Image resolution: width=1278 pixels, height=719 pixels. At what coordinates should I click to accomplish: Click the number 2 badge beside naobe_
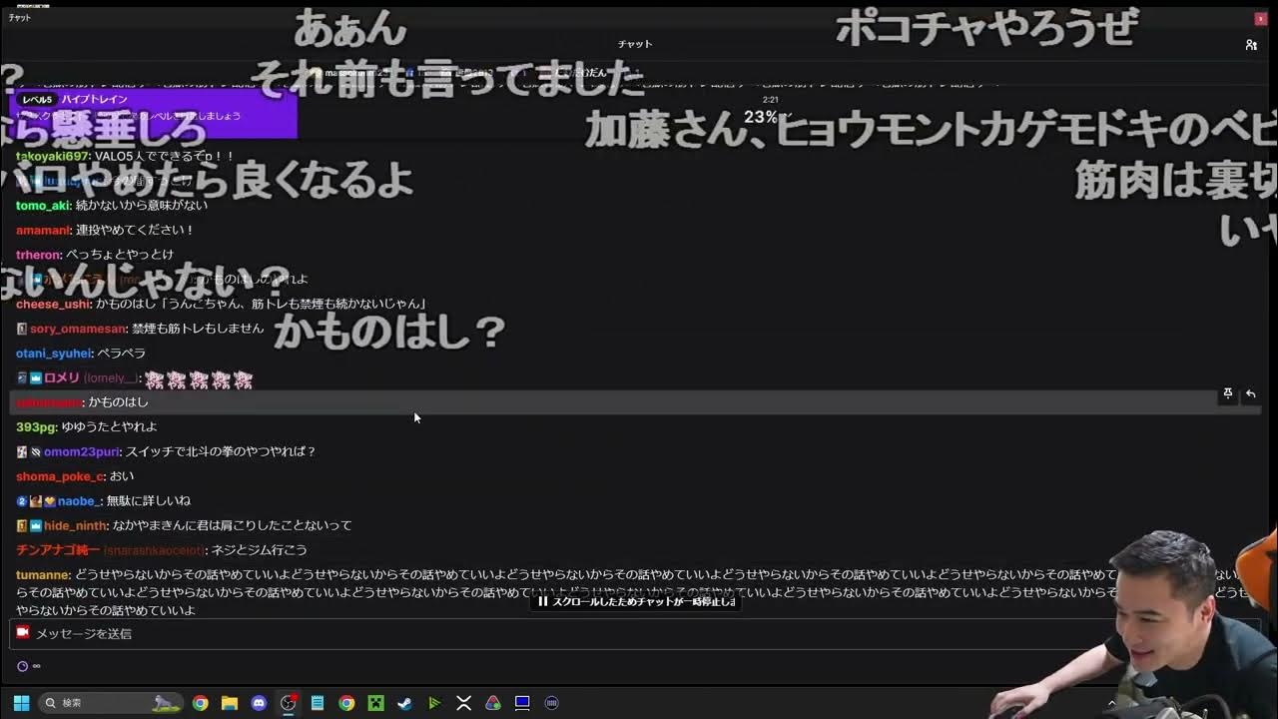22,501
